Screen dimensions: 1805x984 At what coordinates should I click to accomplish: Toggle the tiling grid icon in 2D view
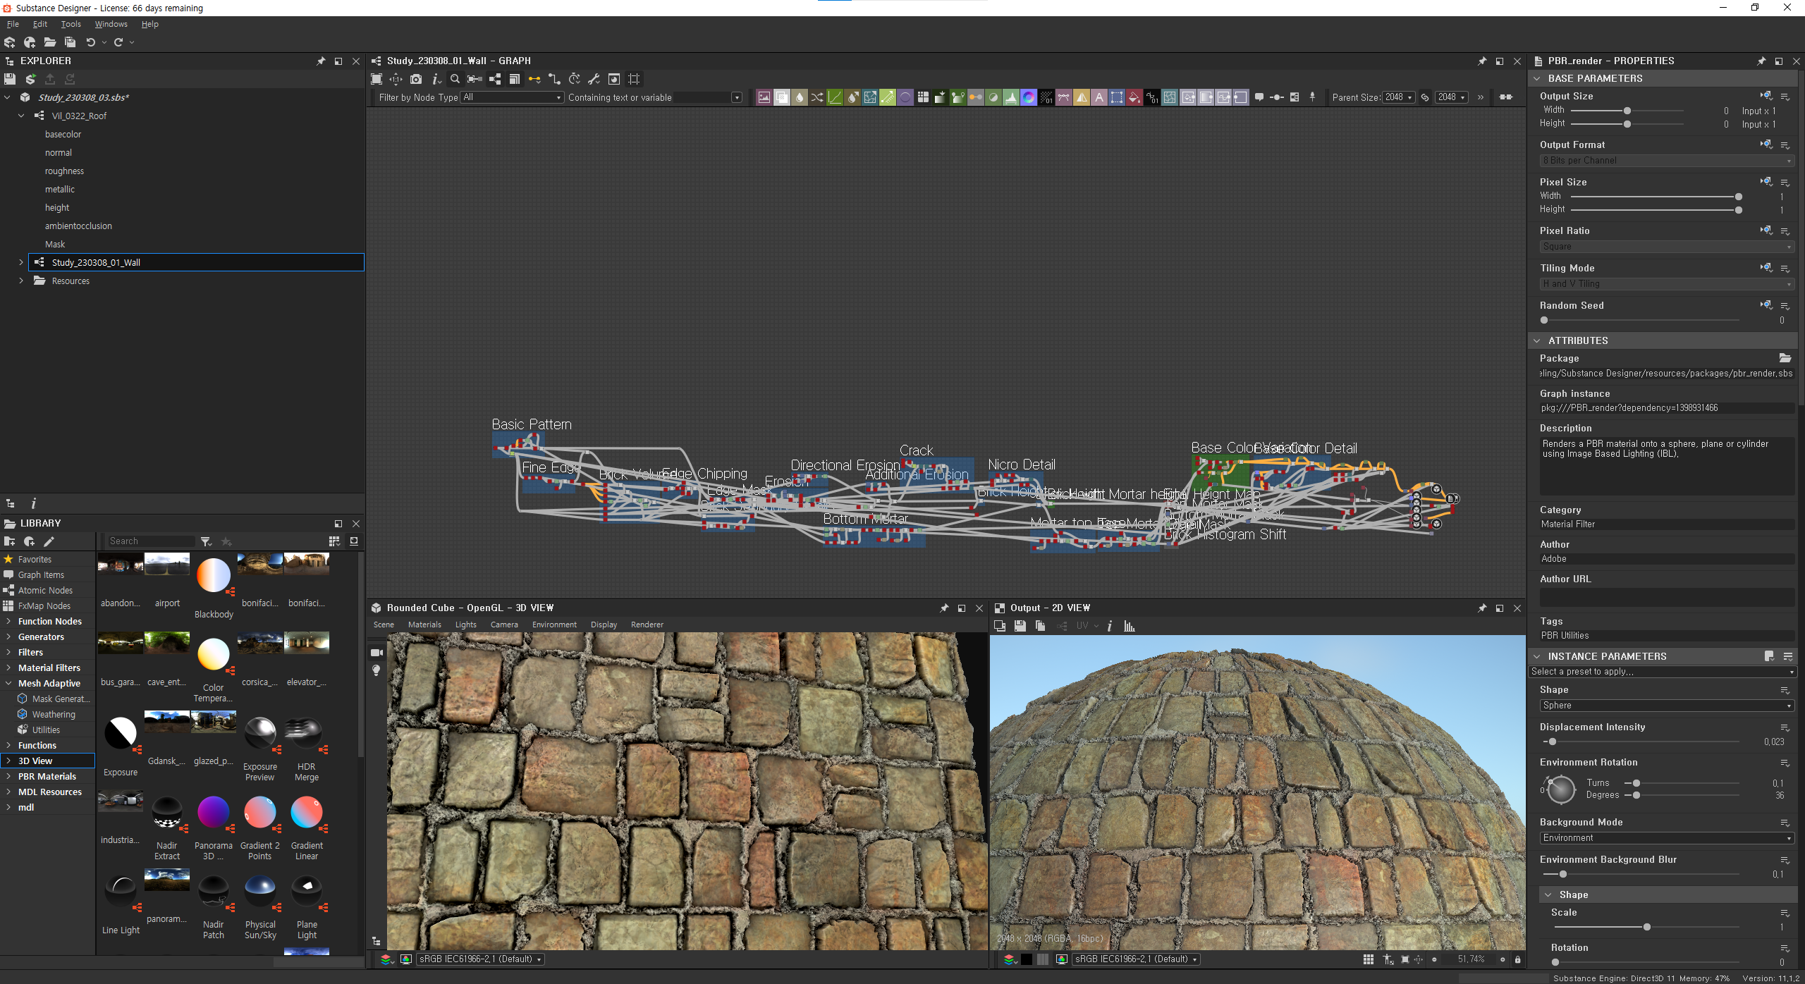pyautogui.click(x=1369, y=959)
